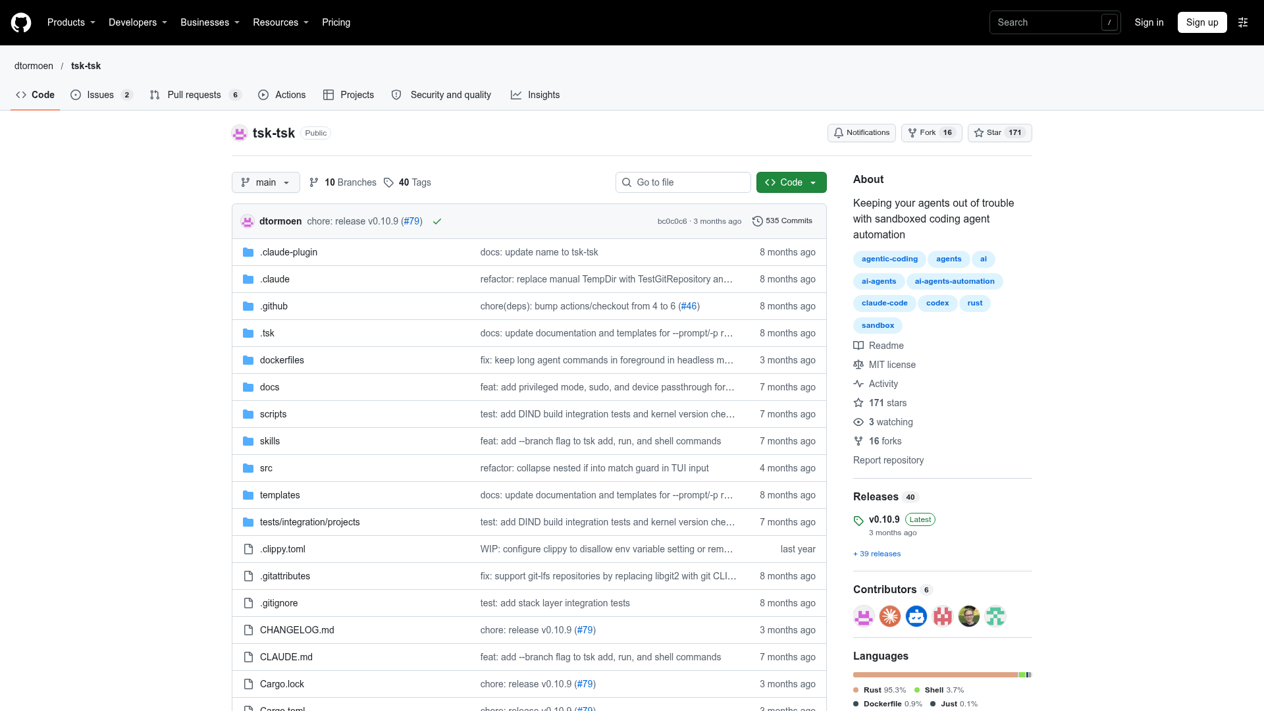Open the + 39 releases link

click(877, 554)
